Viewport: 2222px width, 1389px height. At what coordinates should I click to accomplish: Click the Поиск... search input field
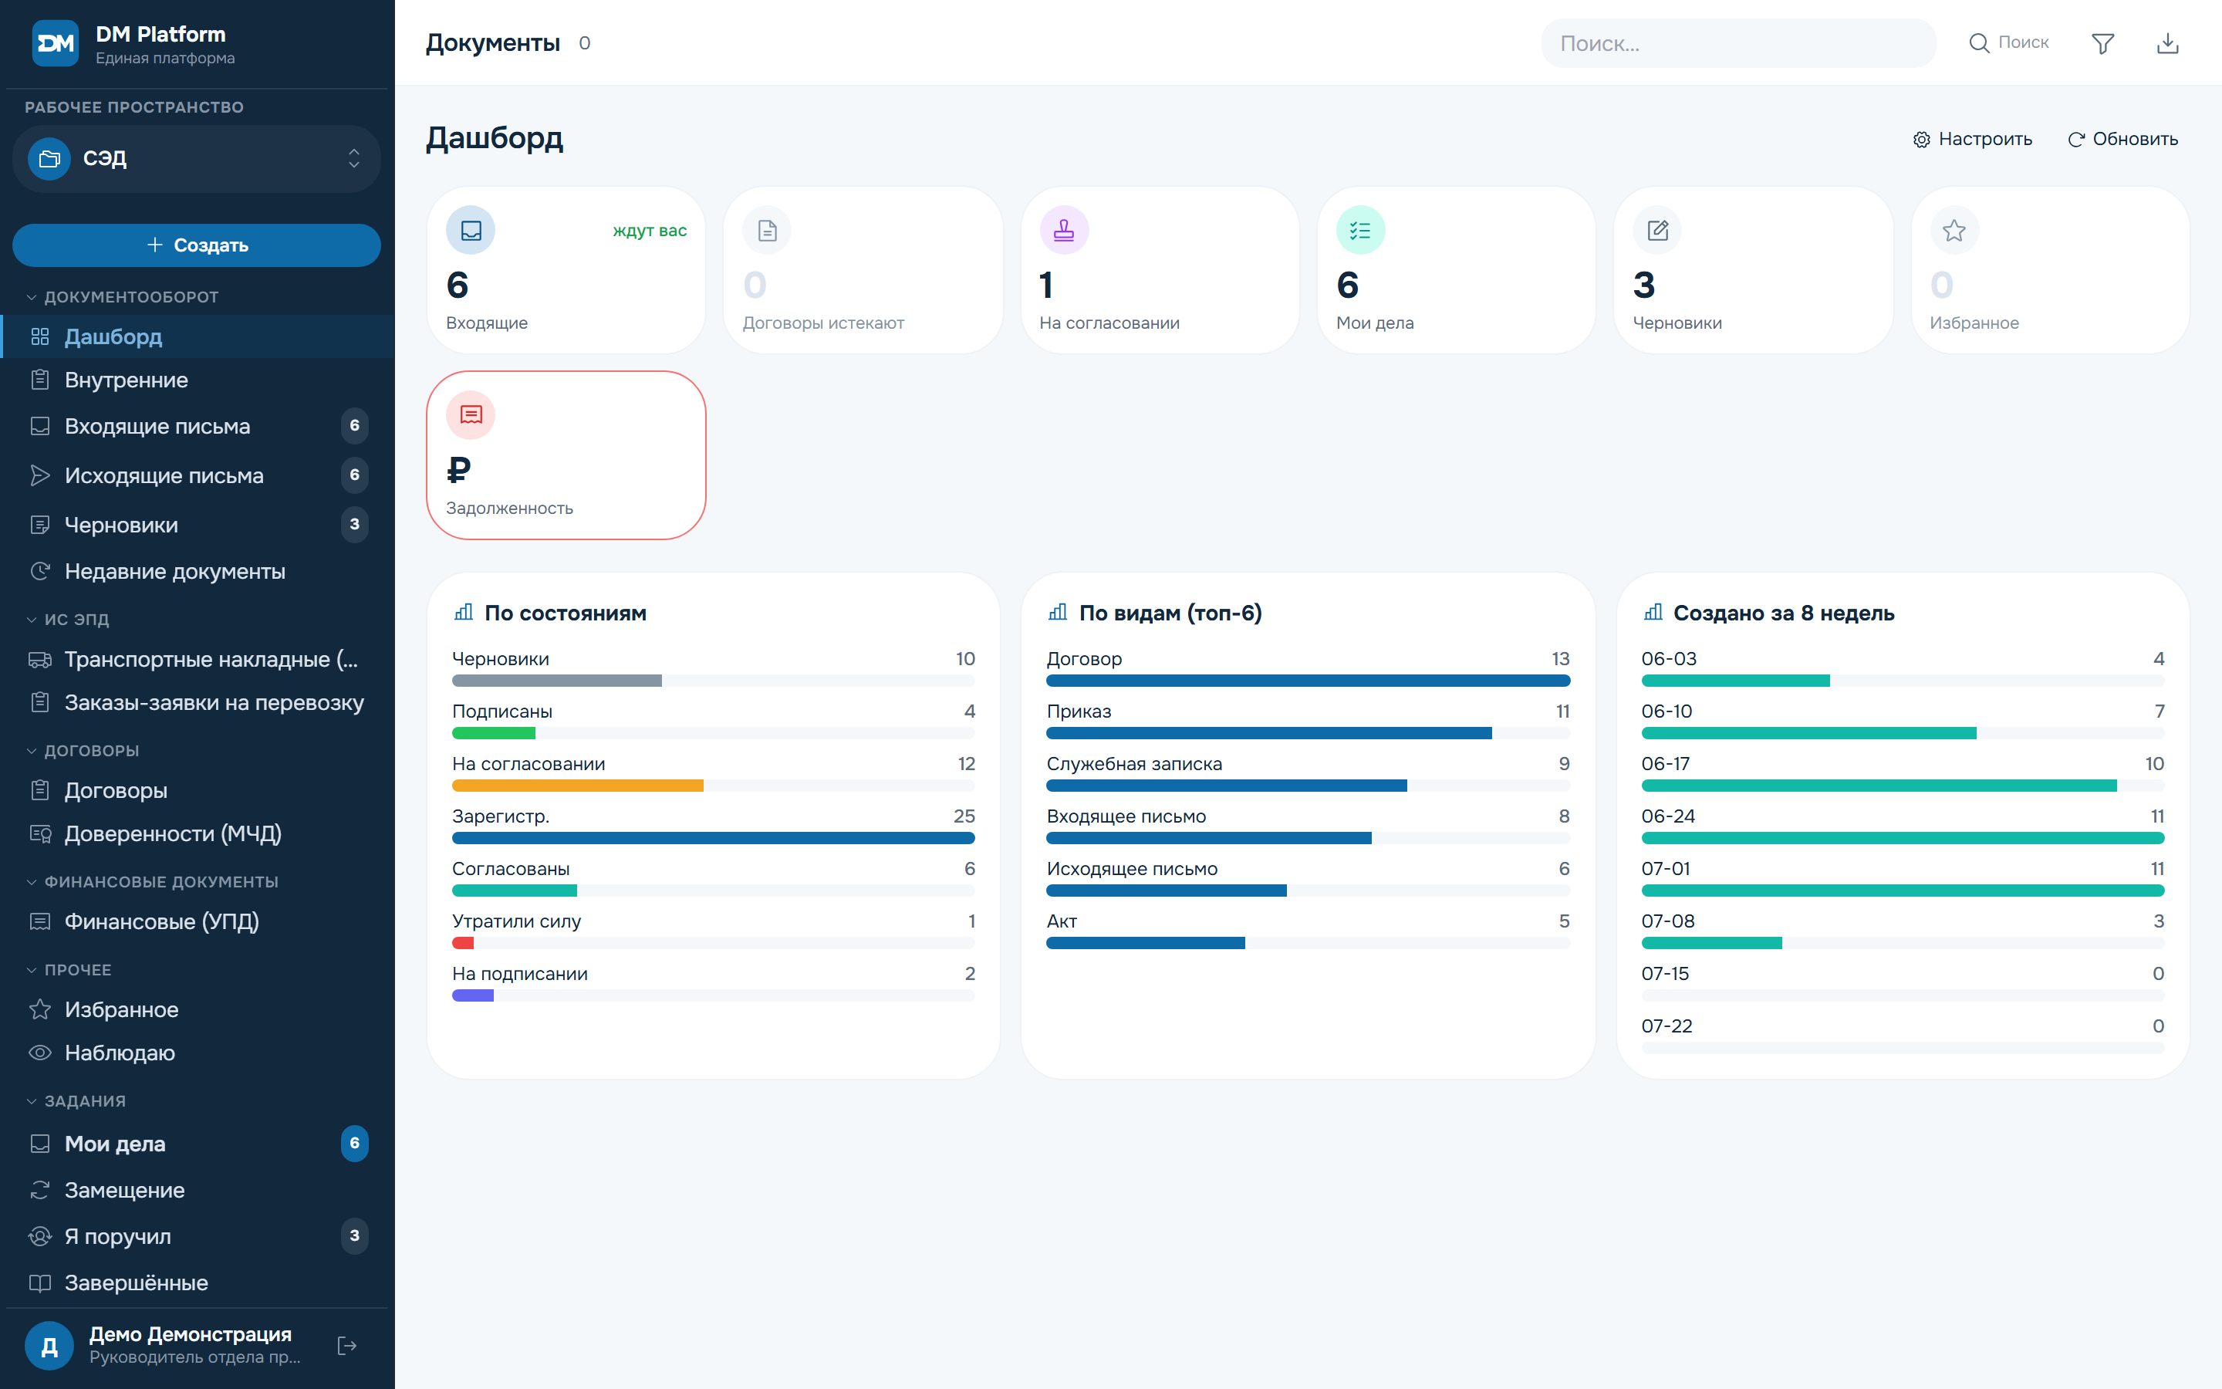[x=1738, y=43]
